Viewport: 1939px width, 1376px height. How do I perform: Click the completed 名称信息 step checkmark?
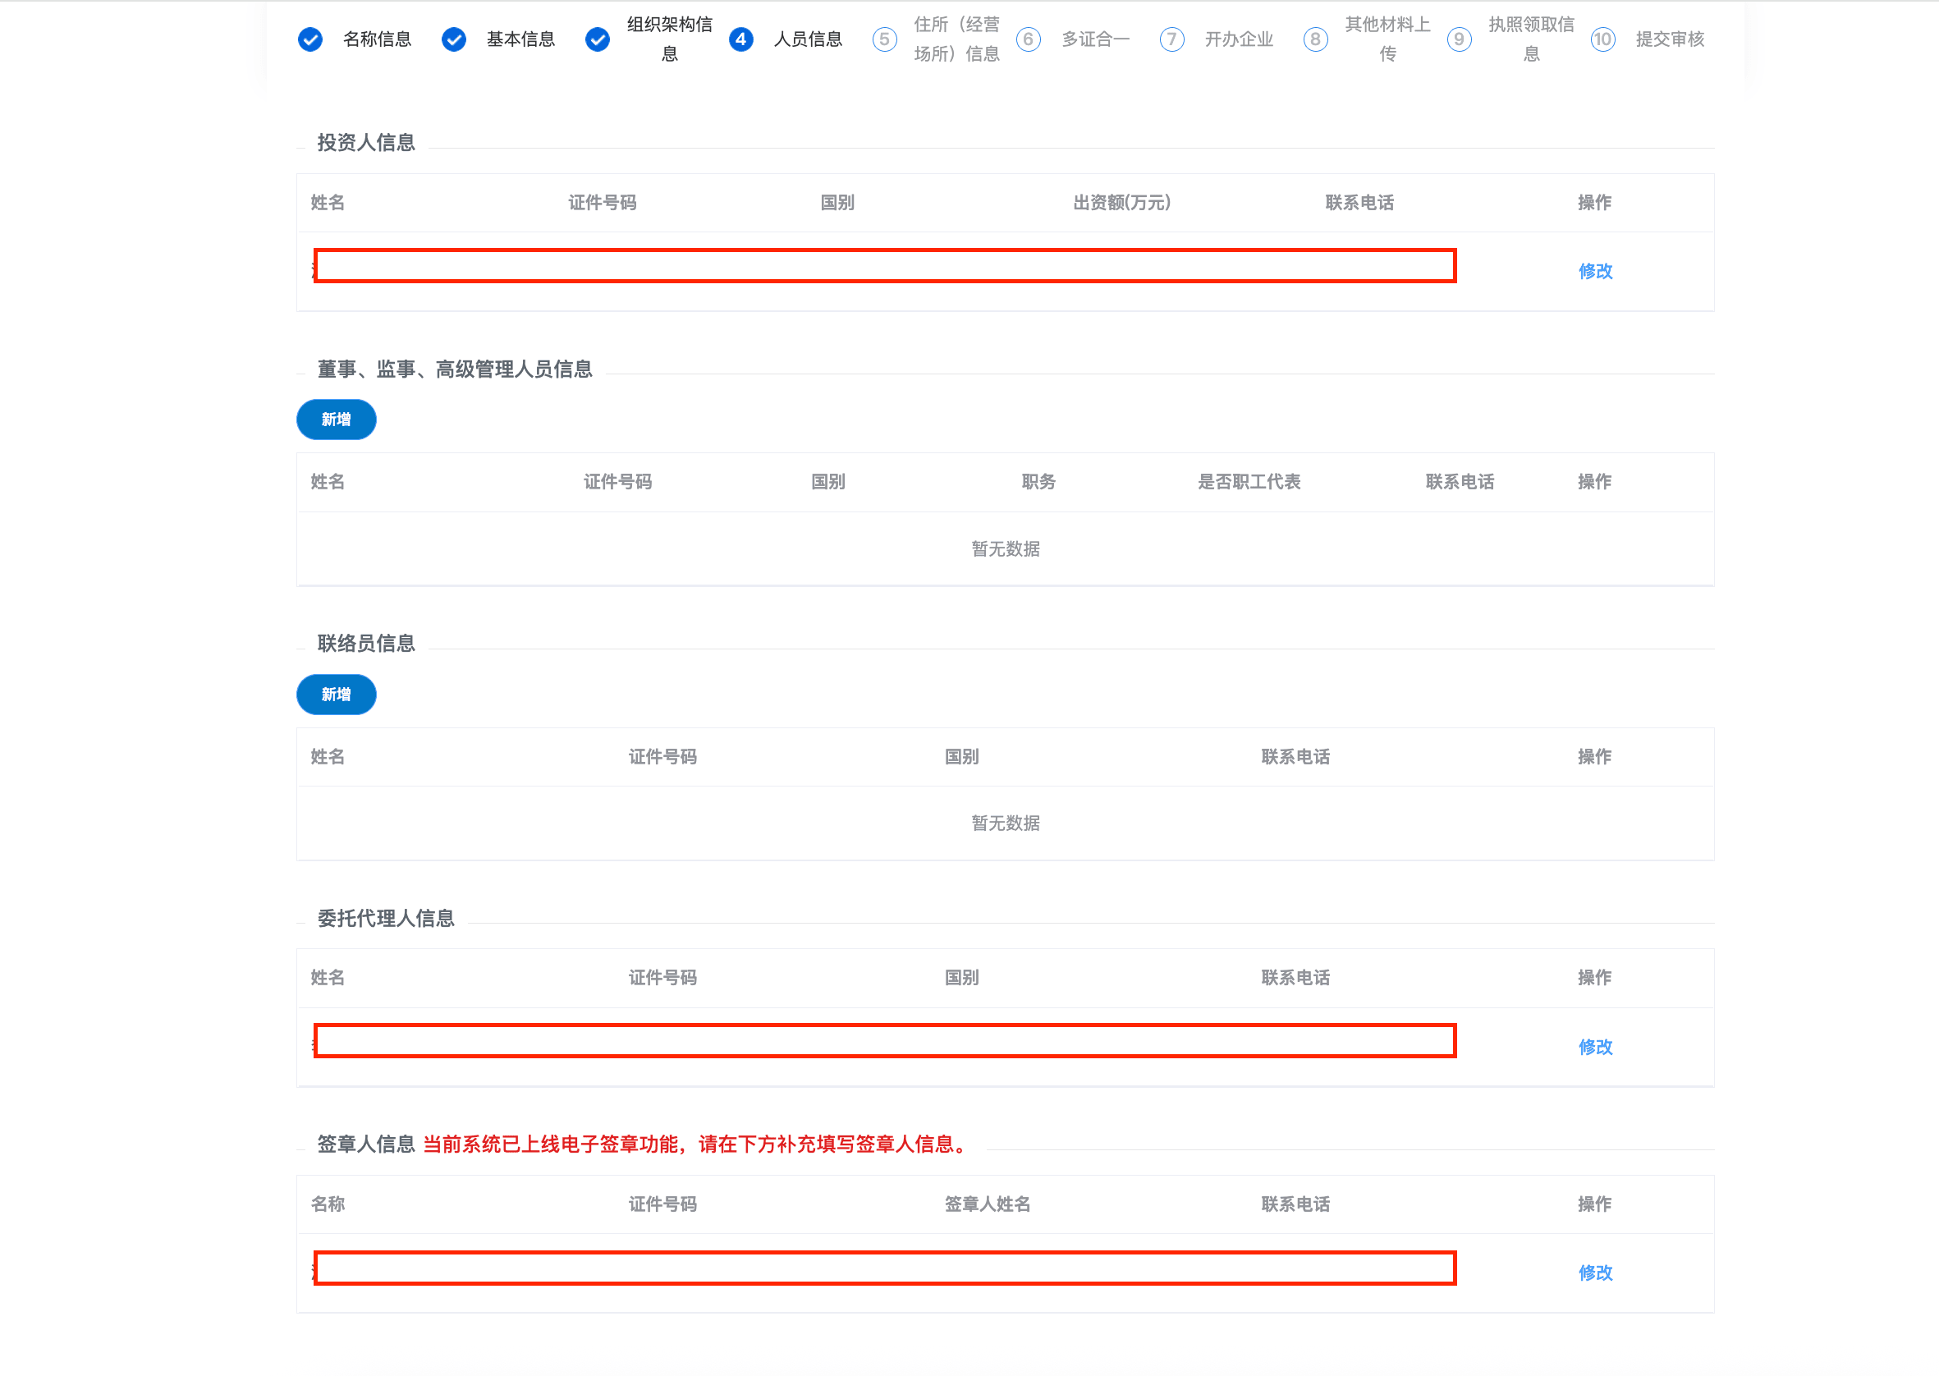(310, 39)
